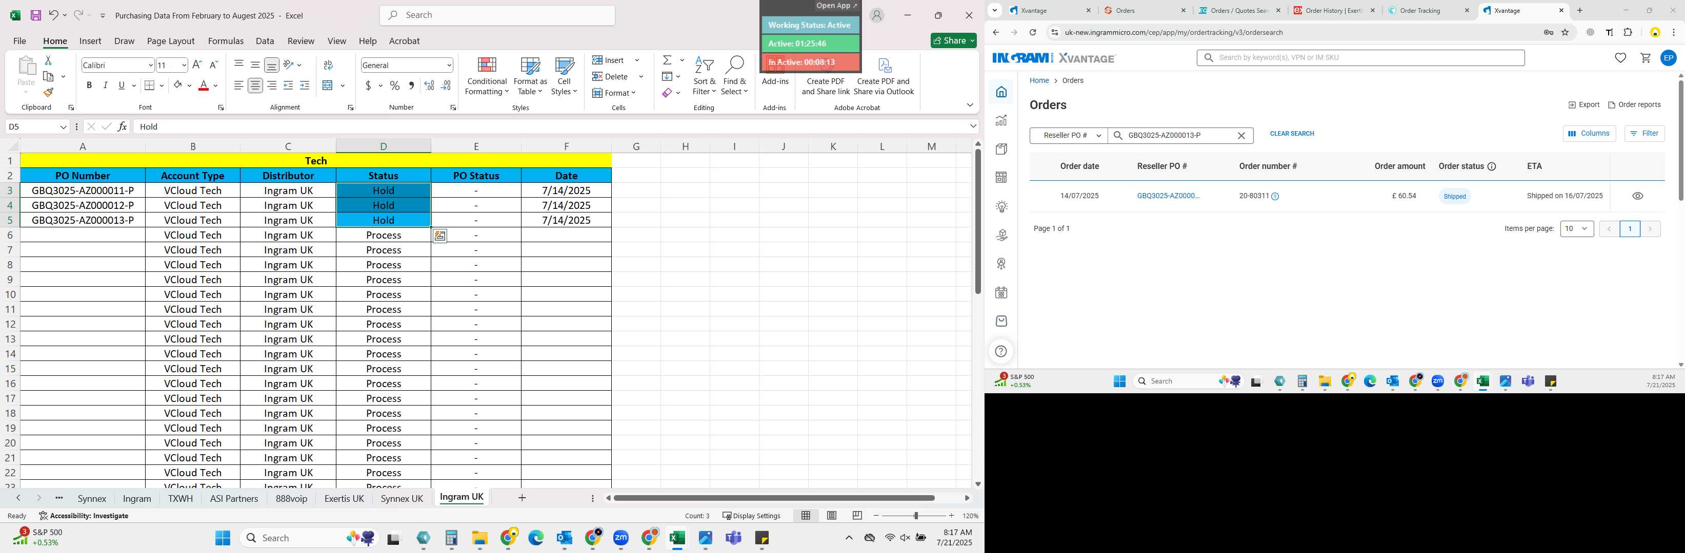The height and width of the screenshot is (553, 1685).
Task: Open the font size dropdown
Action: coord(184,66)
